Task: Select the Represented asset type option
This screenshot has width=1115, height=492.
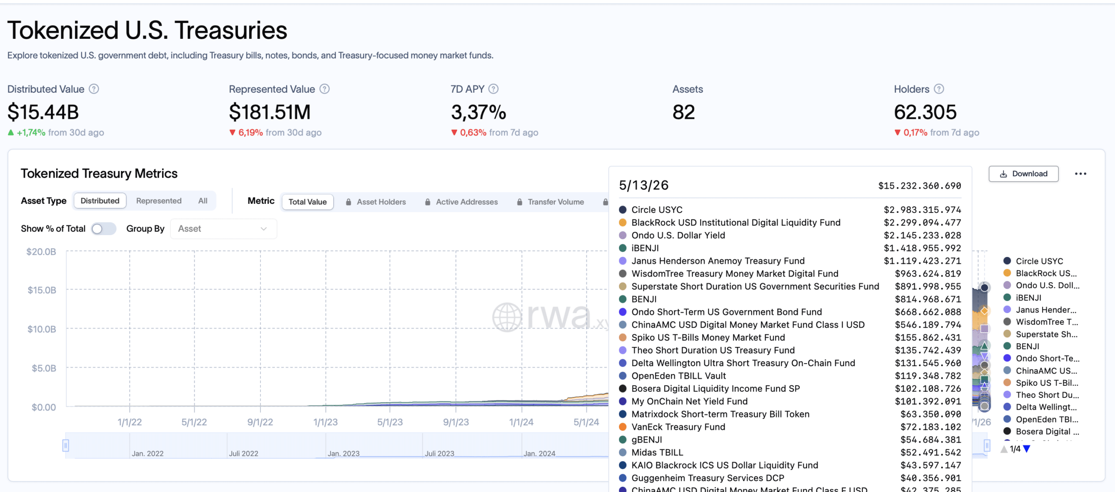Action: coord(159,201)
